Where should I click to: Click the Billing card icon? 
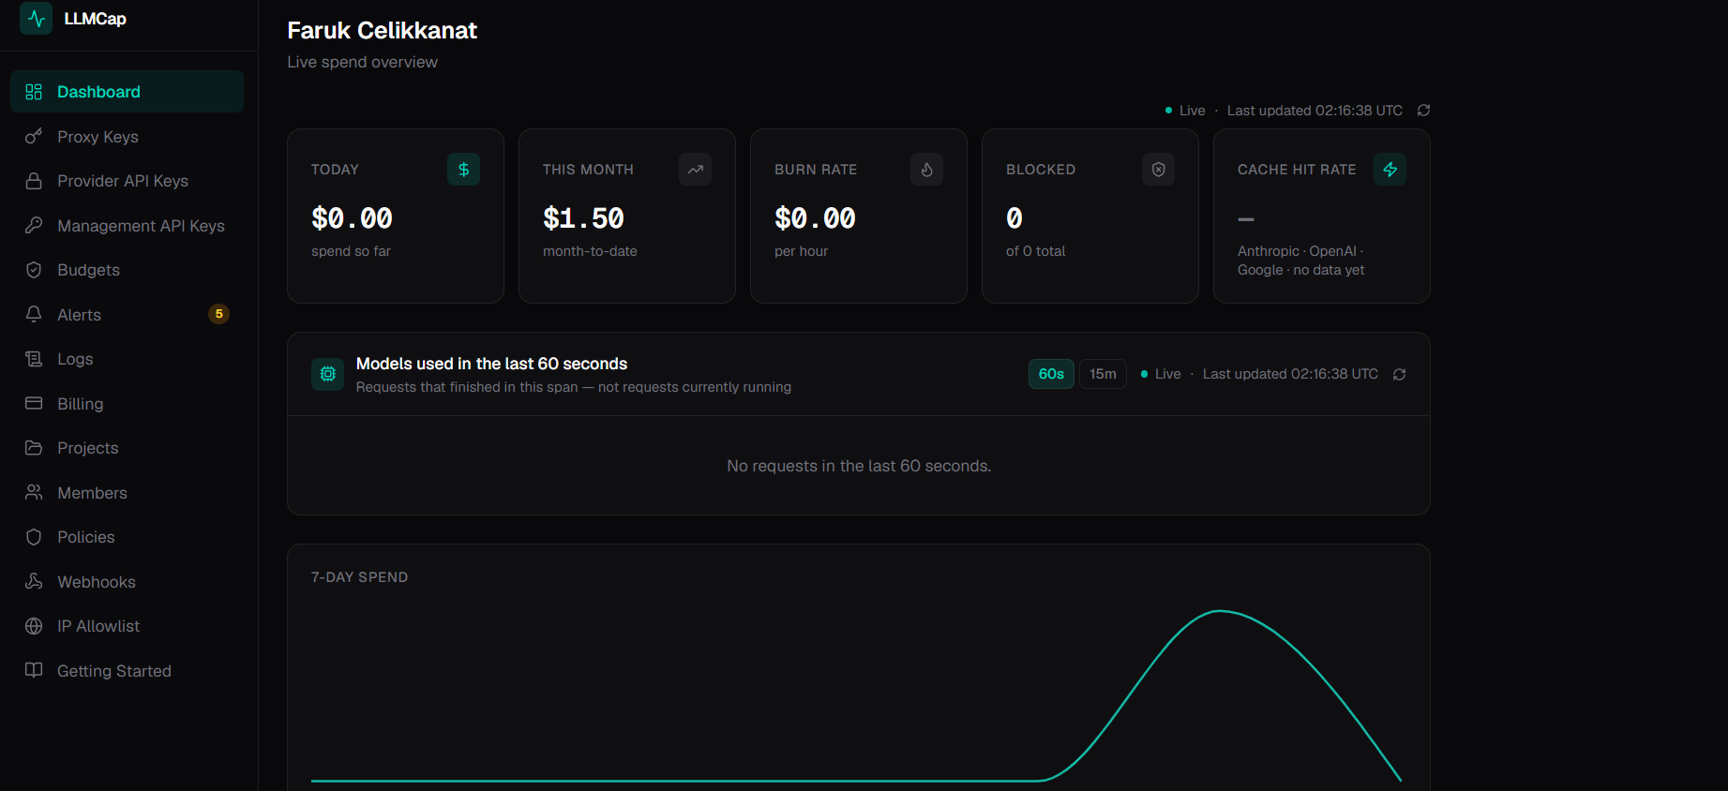(34, 404)
